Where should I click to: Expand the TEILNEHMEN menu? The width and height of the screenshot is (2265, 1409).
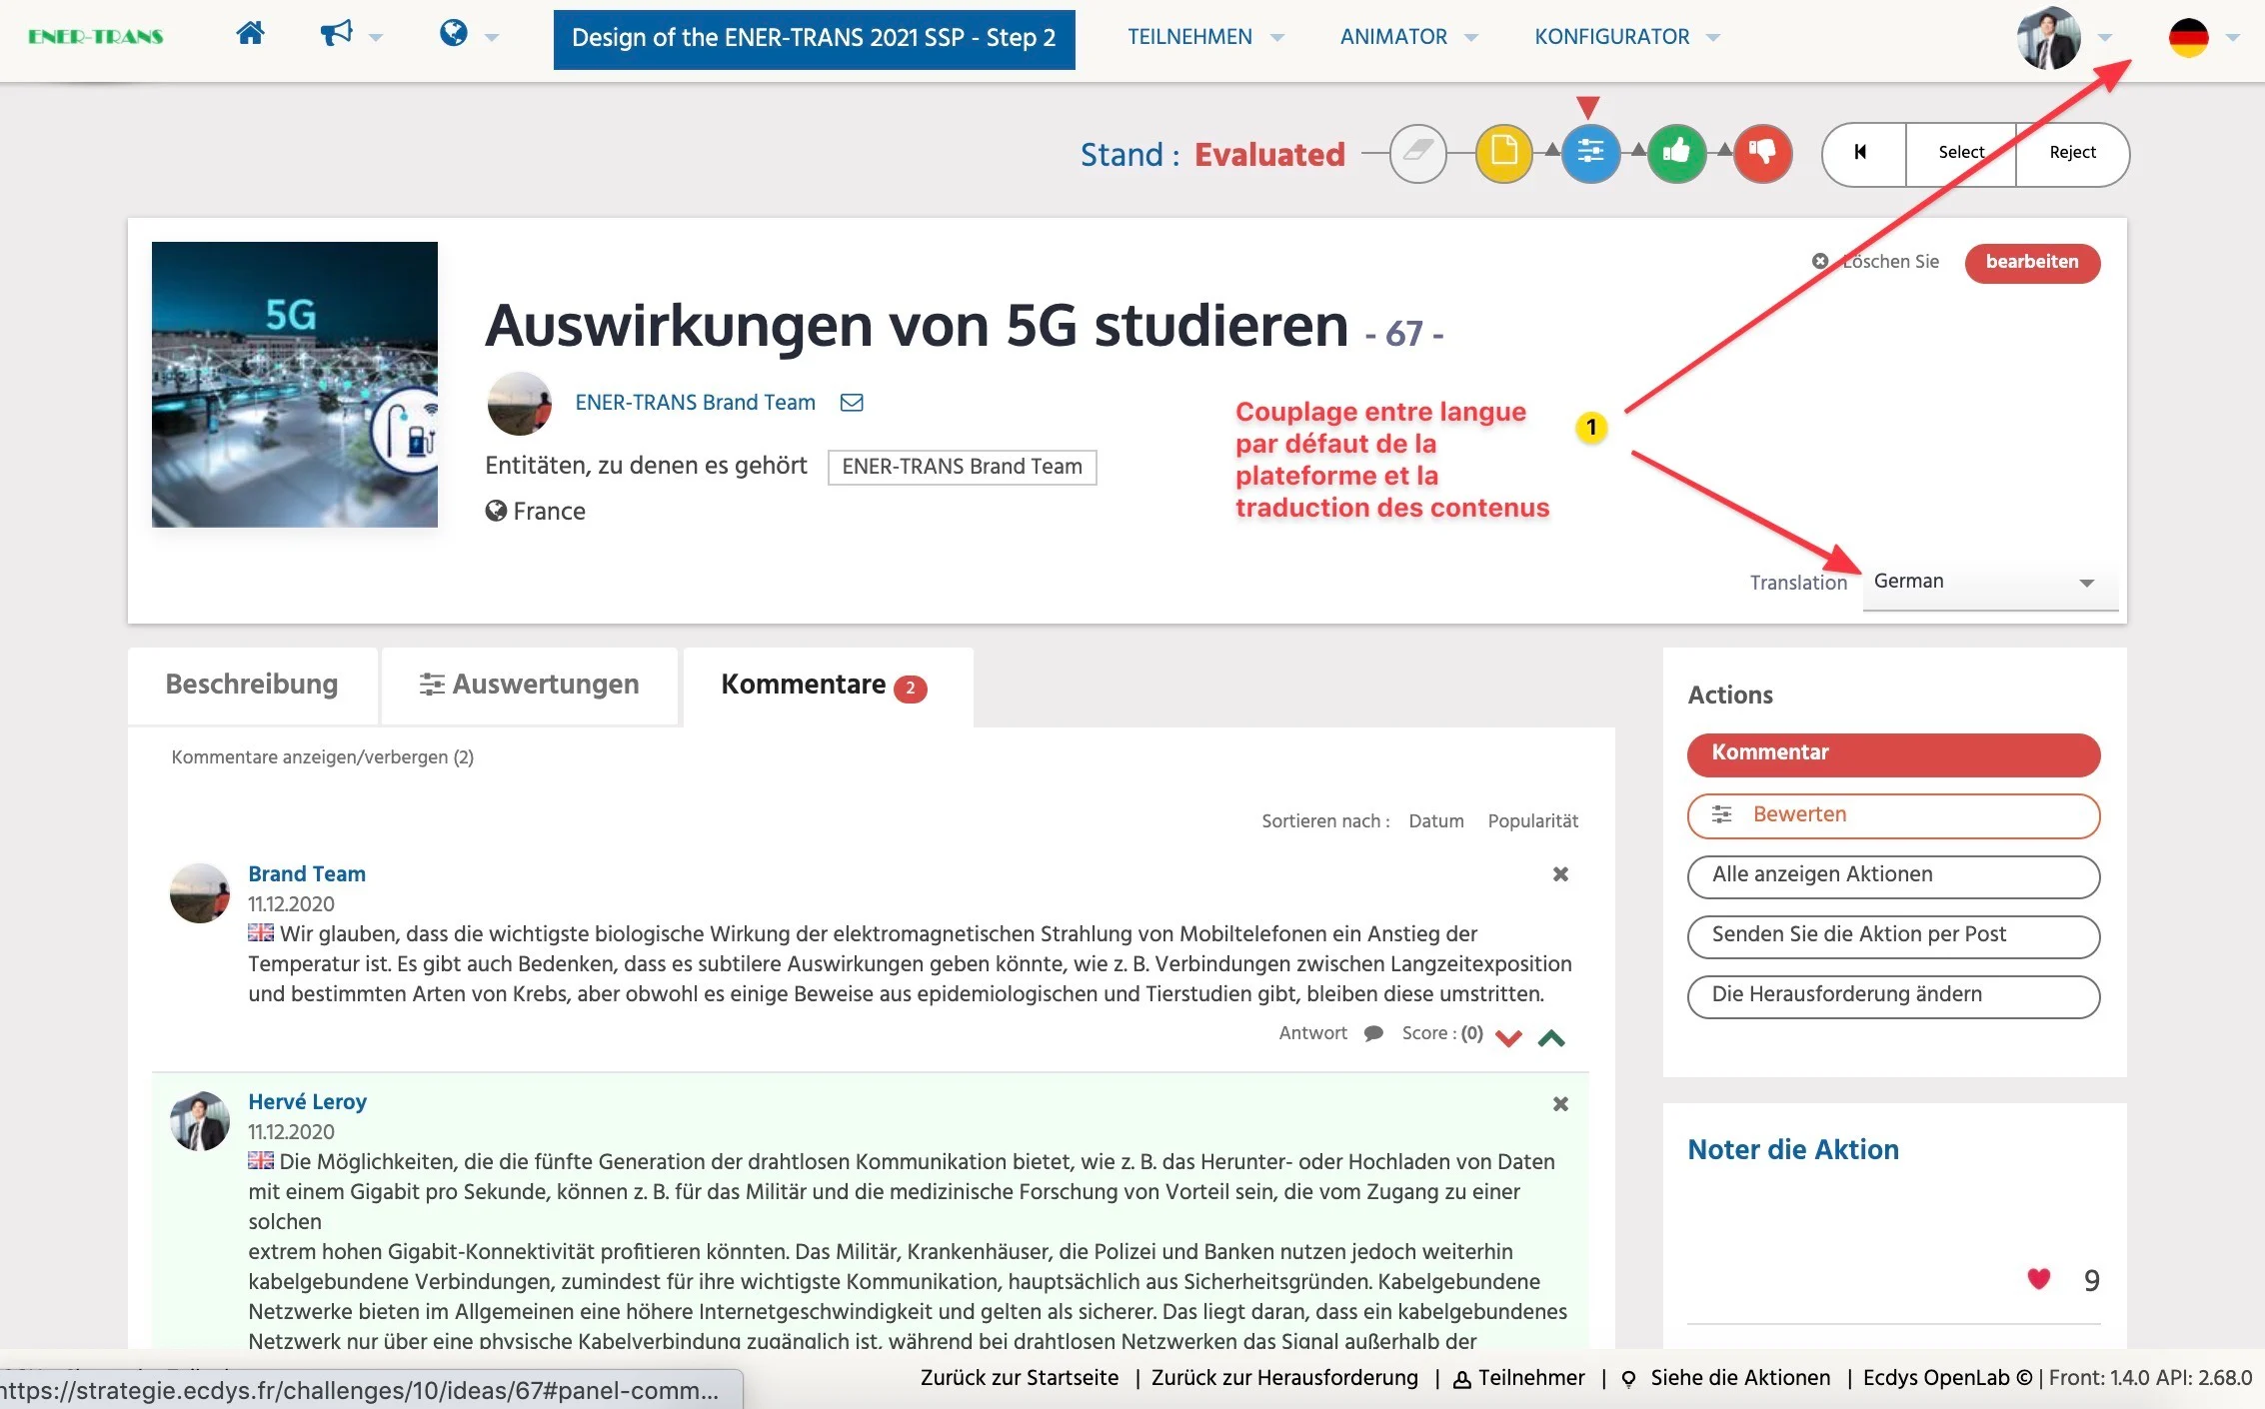click(x=1204, y=37)
